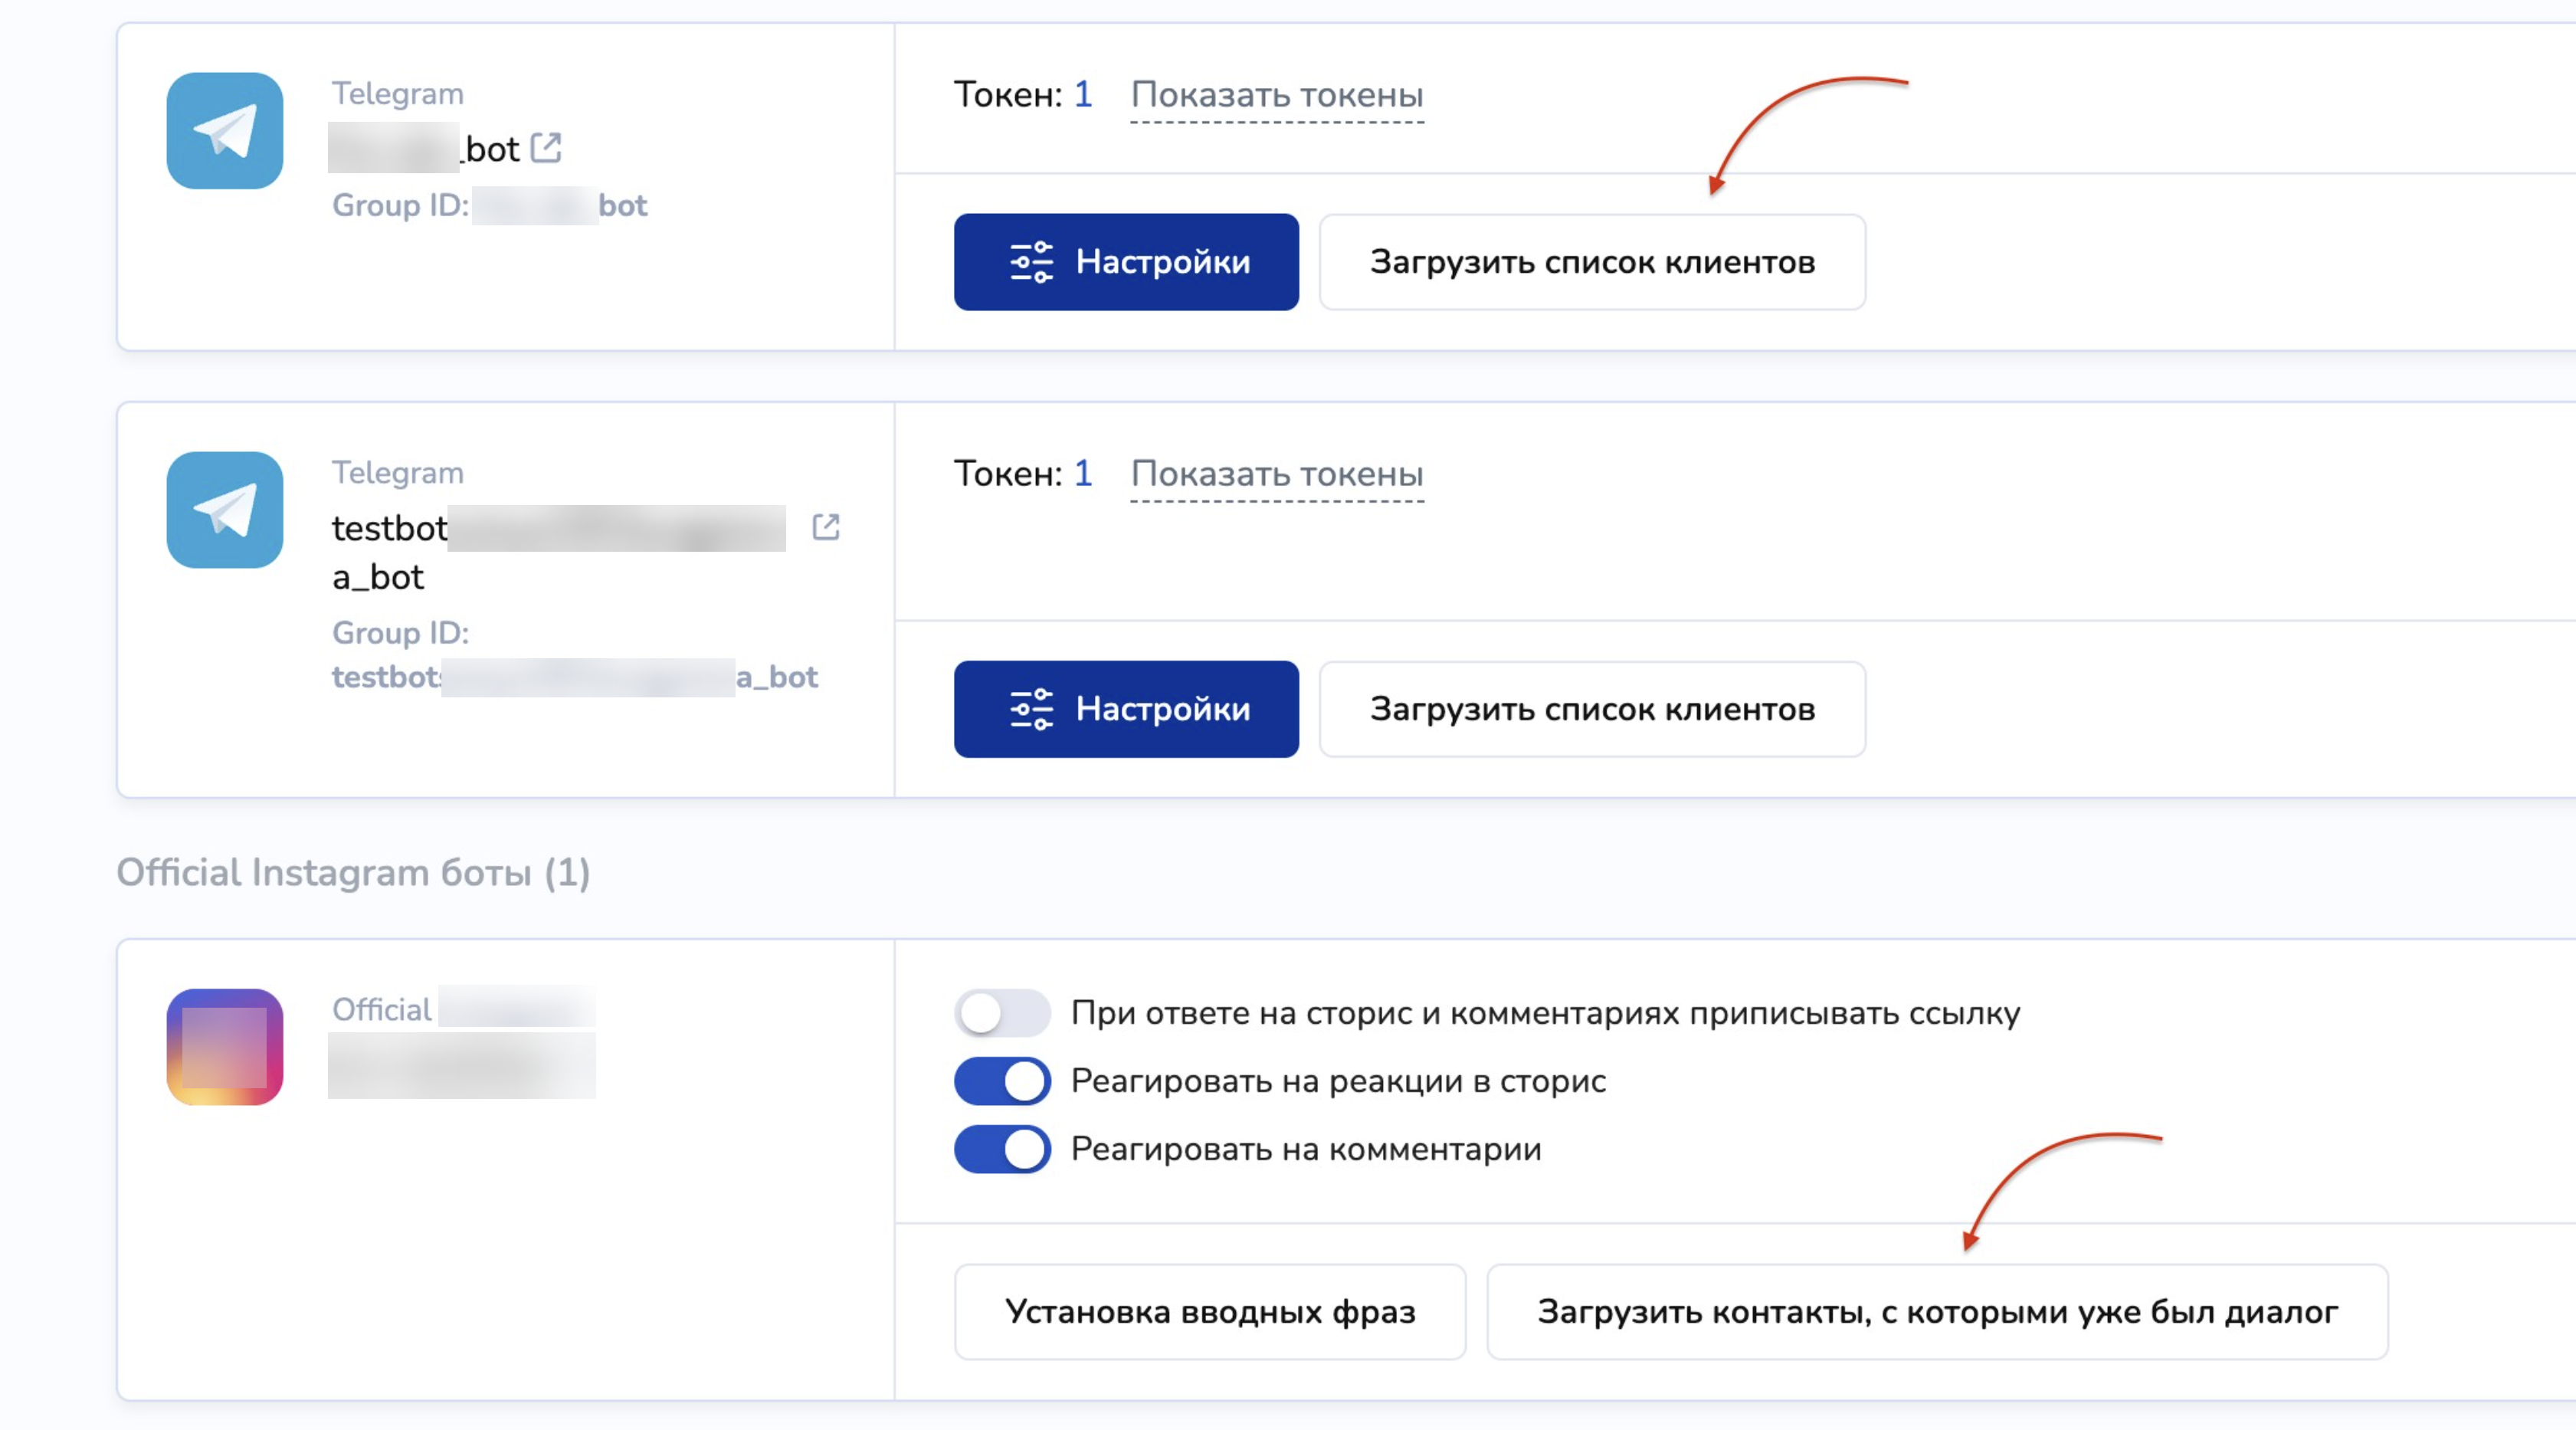This screenshot has width=2576, height=1430.
Task: Open external link next to first _bot name
Action: click(546, 148)
